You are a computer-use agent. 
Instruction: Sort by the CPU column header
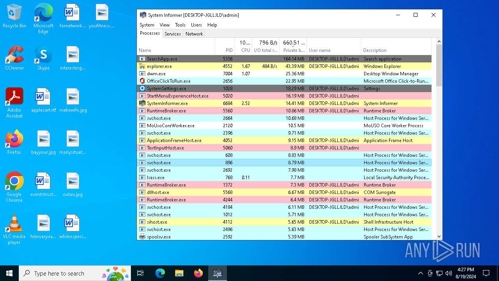click(x=243, y=46)
